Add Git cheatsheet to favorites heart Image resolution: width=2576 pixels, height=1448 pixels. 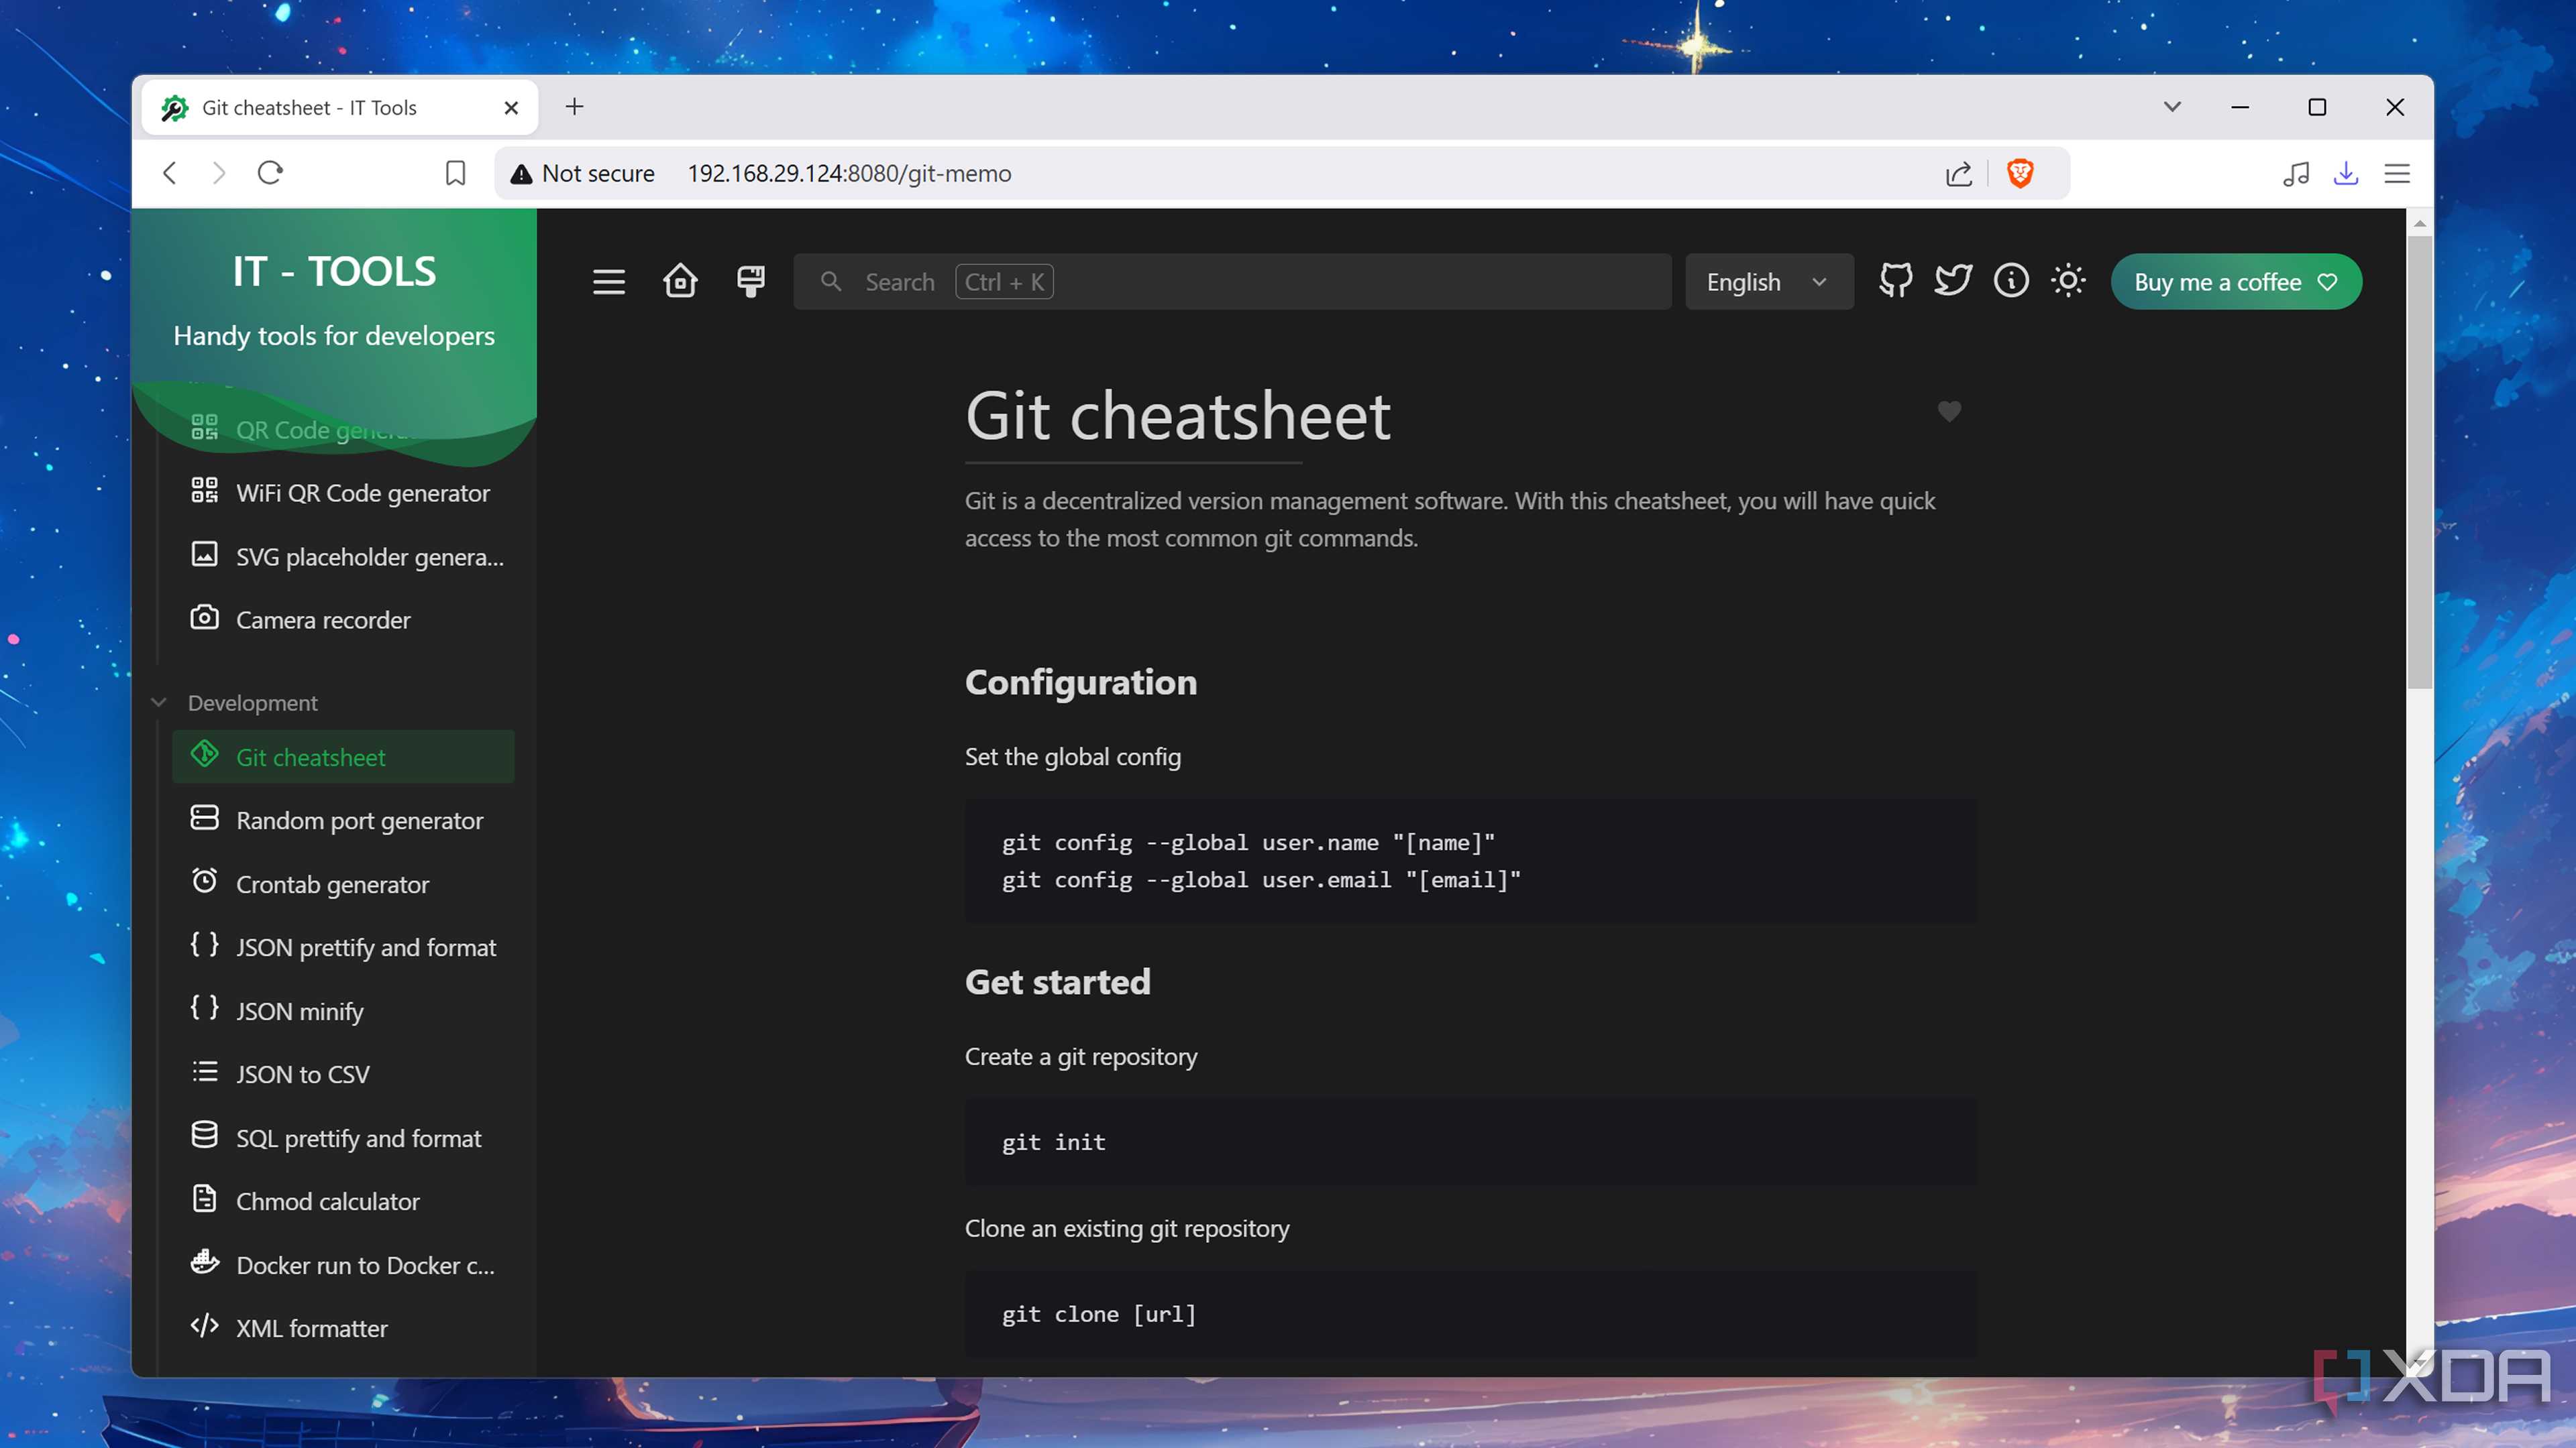point(1949,411)
